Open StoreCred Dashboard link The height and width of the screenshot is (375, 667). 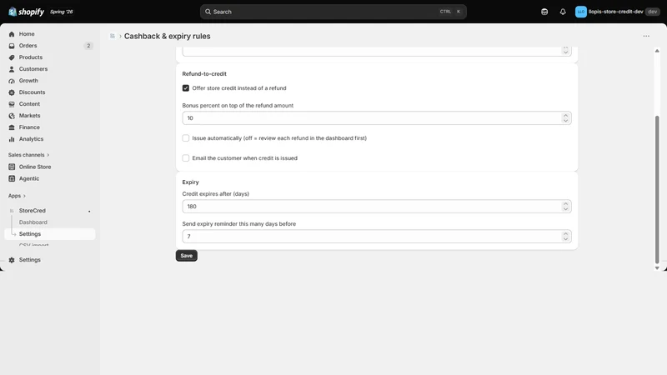(33, 222)
